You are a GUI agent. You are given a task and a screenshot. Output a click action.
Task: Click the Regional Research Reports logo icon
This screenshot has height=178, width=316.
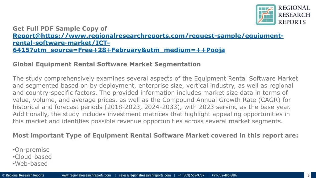tap(266, 15)
